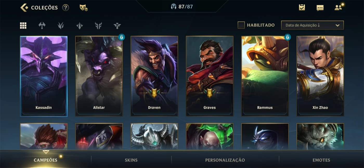Click the helmet champion count icon
Viewport: 364px width, 168px height.
pyautogui.click(x=173, y=7)
